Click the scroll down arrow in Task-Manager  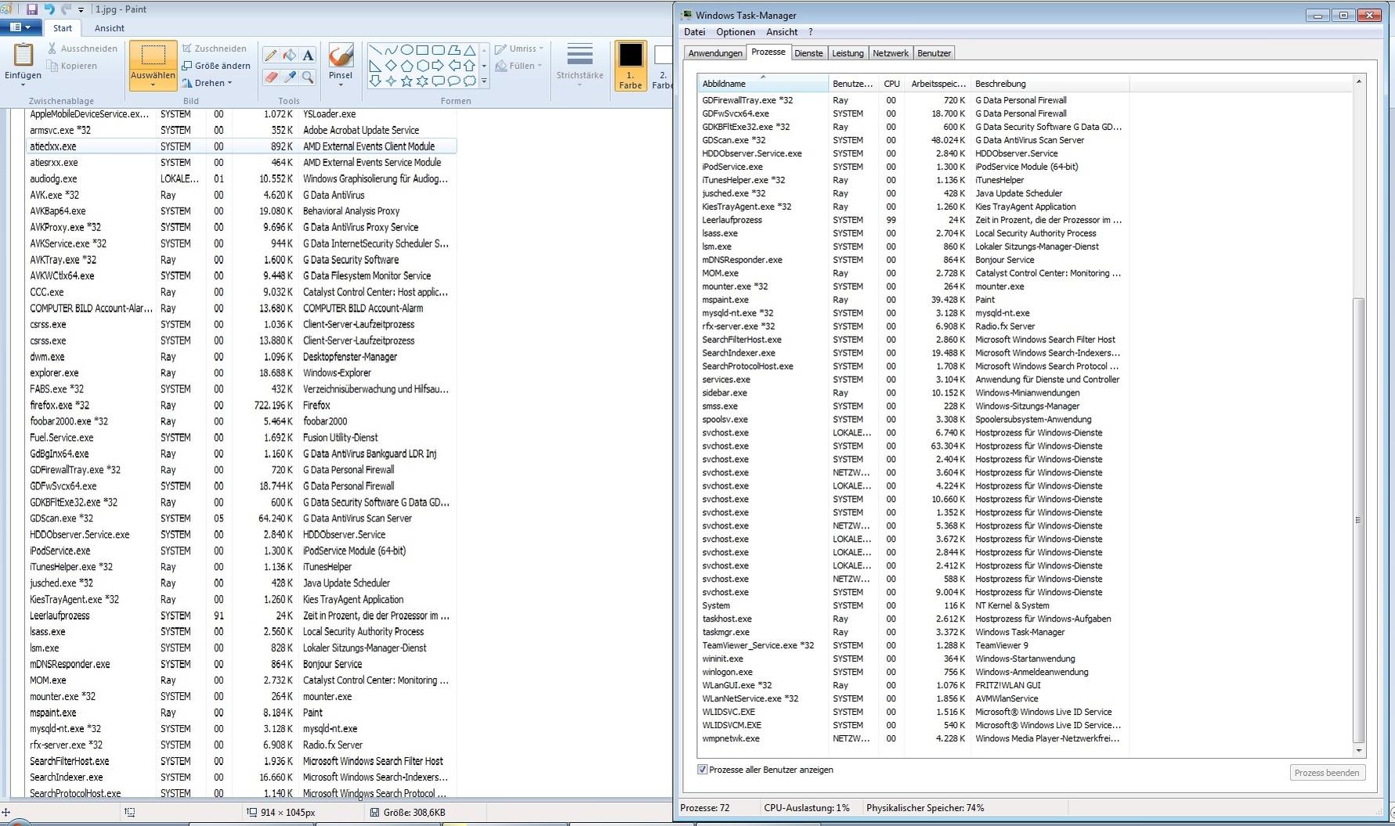click(1358, 751)
